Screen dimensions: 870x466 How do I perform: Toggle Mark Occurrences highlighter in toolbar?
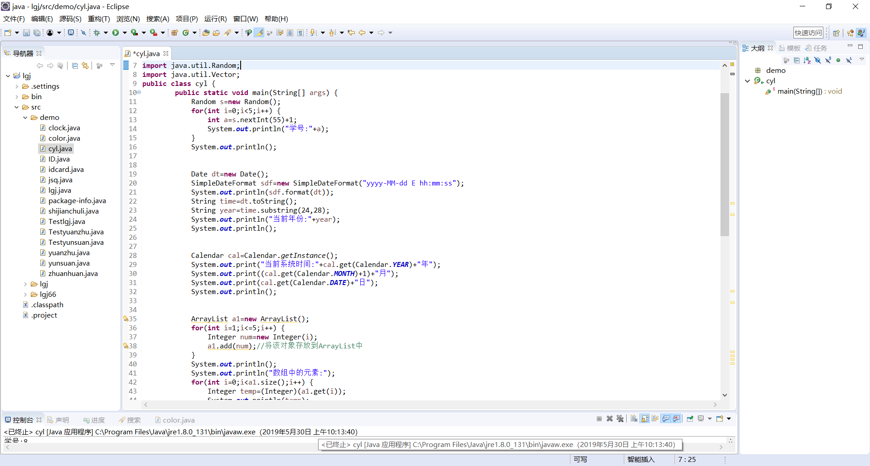tap(259, 33)
